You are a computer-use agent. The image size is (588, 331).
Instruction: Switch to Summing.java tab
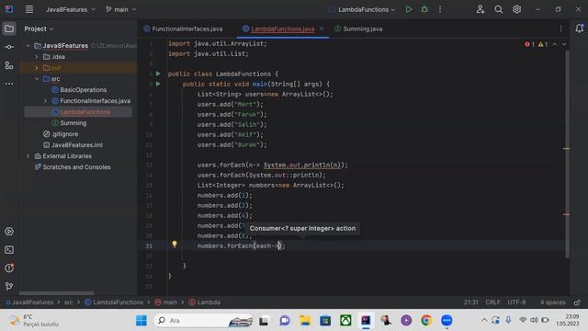[x=358, y=29]
